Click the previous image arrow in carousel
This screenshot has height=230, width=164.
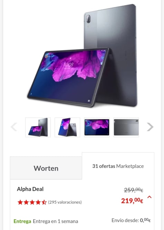pos(14,127)
